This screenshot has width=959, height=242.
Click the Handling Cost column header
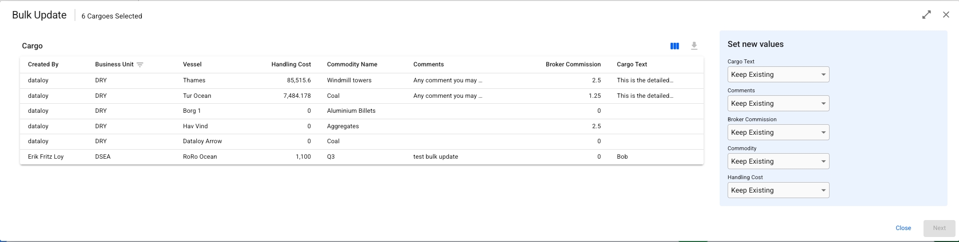click(x=291, y=64)
